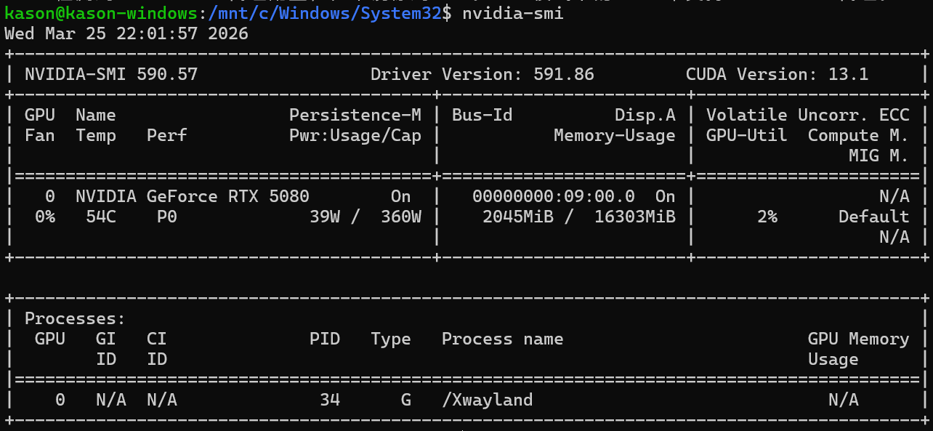
Task: Select the typed command 'nvidia-smi'
Action: (512, 14)
